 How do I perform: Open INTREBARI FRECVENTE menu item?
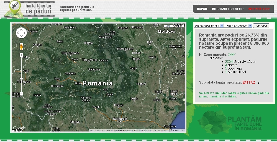[x=228, y=9]
